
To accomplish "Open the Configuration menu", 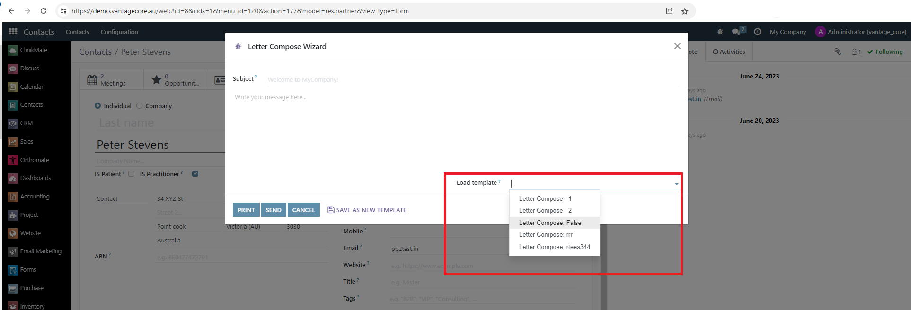I will pos(119,32).
